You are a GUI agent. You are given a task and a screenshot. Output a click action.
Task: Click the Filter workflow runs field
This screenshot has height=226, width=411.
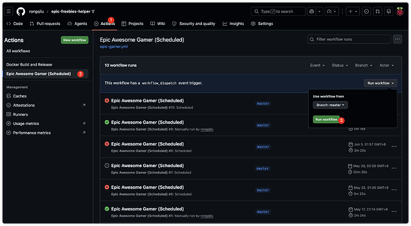pos(349,39)
